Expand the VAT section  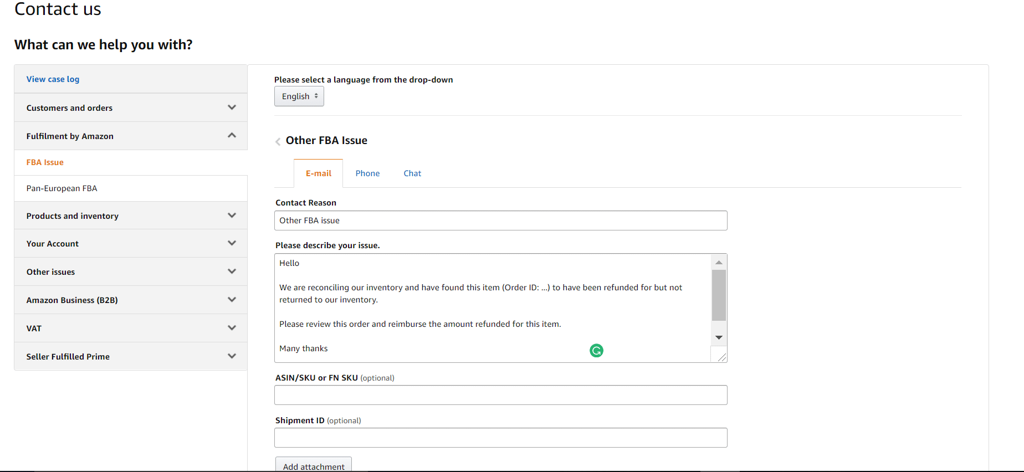[x=232, y=328]
